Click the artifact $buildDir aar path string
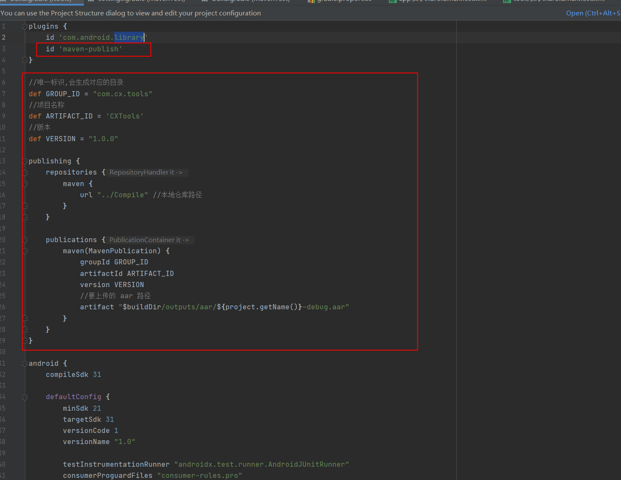This screenshot has width=621, height=480. (x=234, y=307)
